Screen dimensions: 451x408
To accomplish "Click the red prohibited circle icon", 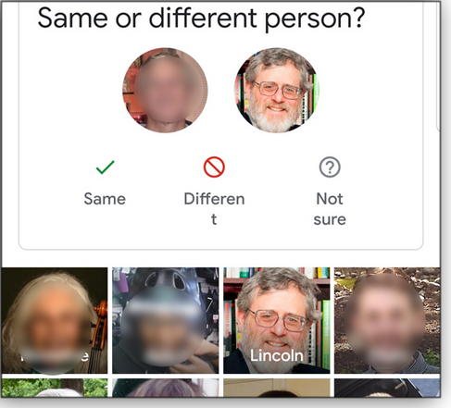I will point(214,167).
